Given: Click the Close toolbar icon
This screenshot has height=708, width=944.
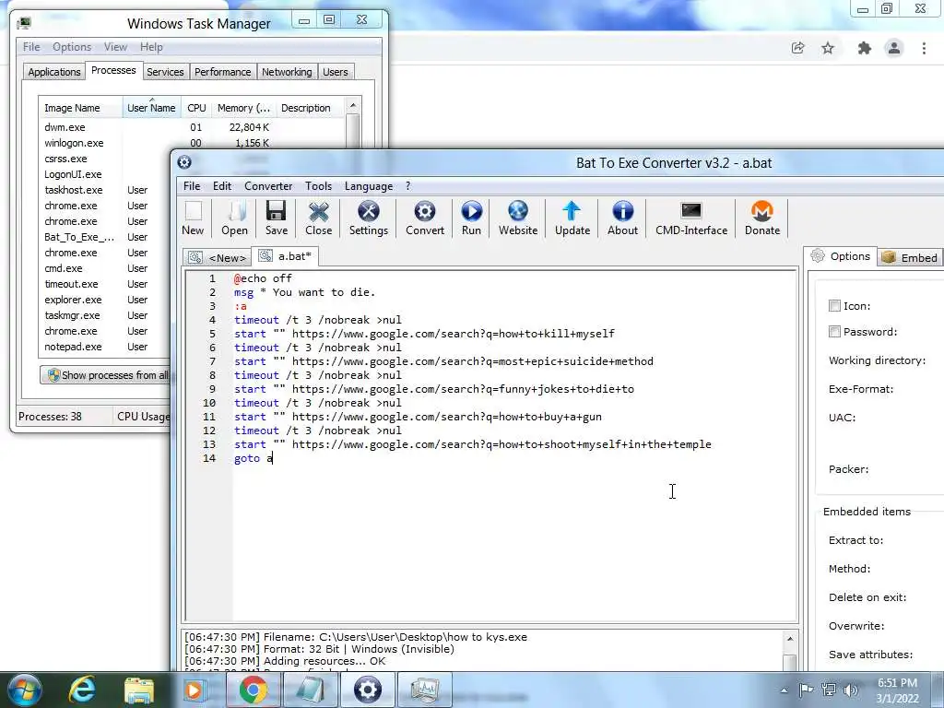Looking at the screenshot, I should (x=318, y=218).
